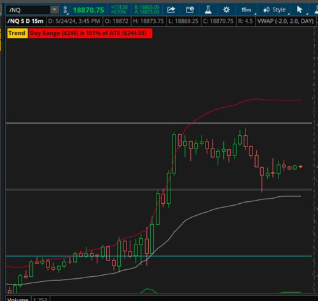This screenshot has width=318, height=301.
Task: Click the VWAP (-2.0, 2.0, DAY) study label
Action: [286, 21]
